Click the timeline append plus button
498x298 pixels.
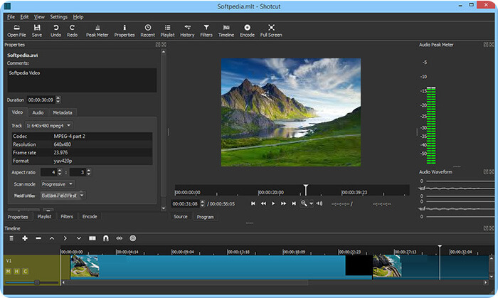[x=25, y=238]
